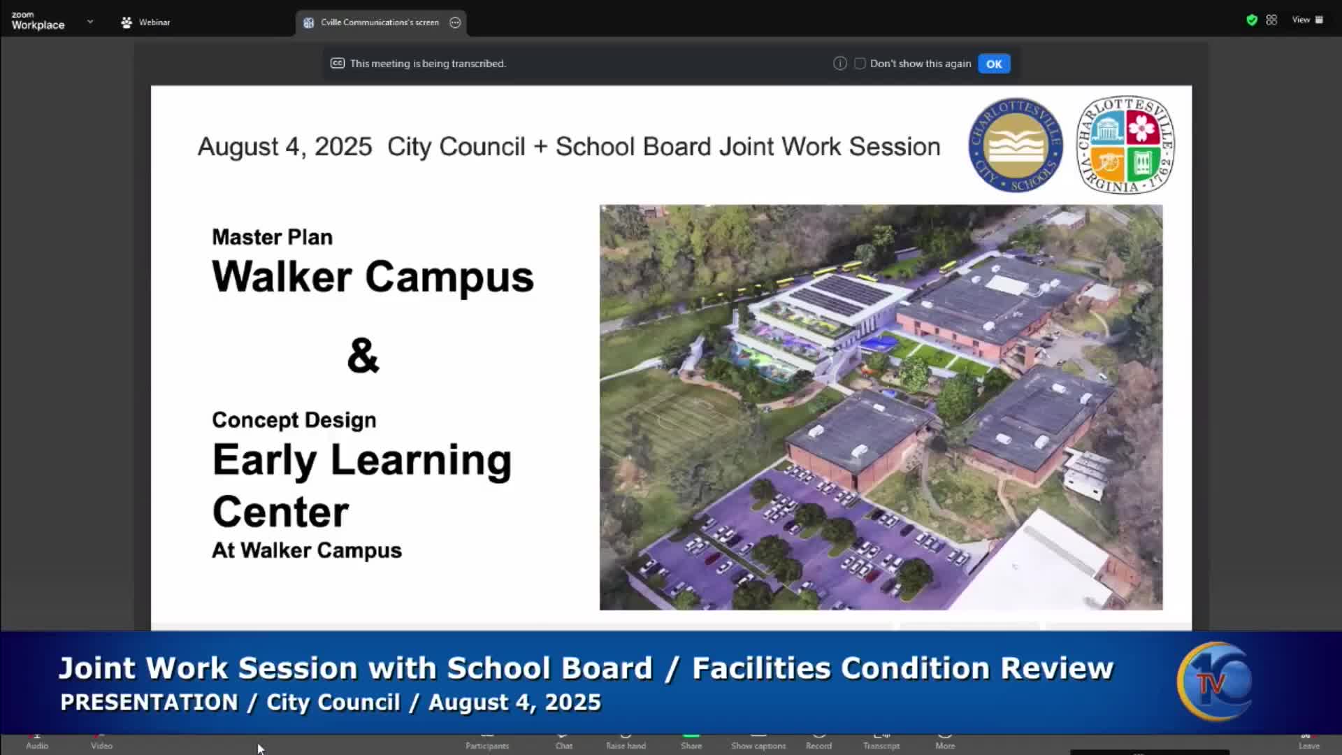Open the screen share tab's ellipsis menu
This screenshot has width=1342, height=755.
(x=455, y=22)
